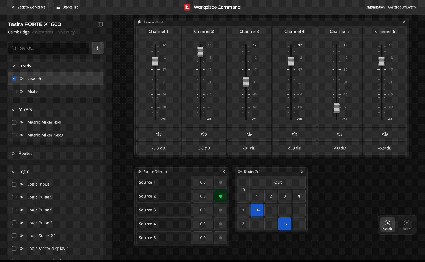Image resolution: width=425 pixels, height=262 pixels.
Task: Click router Out column 2 header
Action: click(x=271, y=196)
